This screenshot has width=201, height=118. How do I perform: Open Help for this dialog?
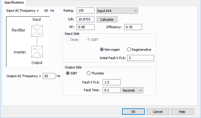point(182,112)
